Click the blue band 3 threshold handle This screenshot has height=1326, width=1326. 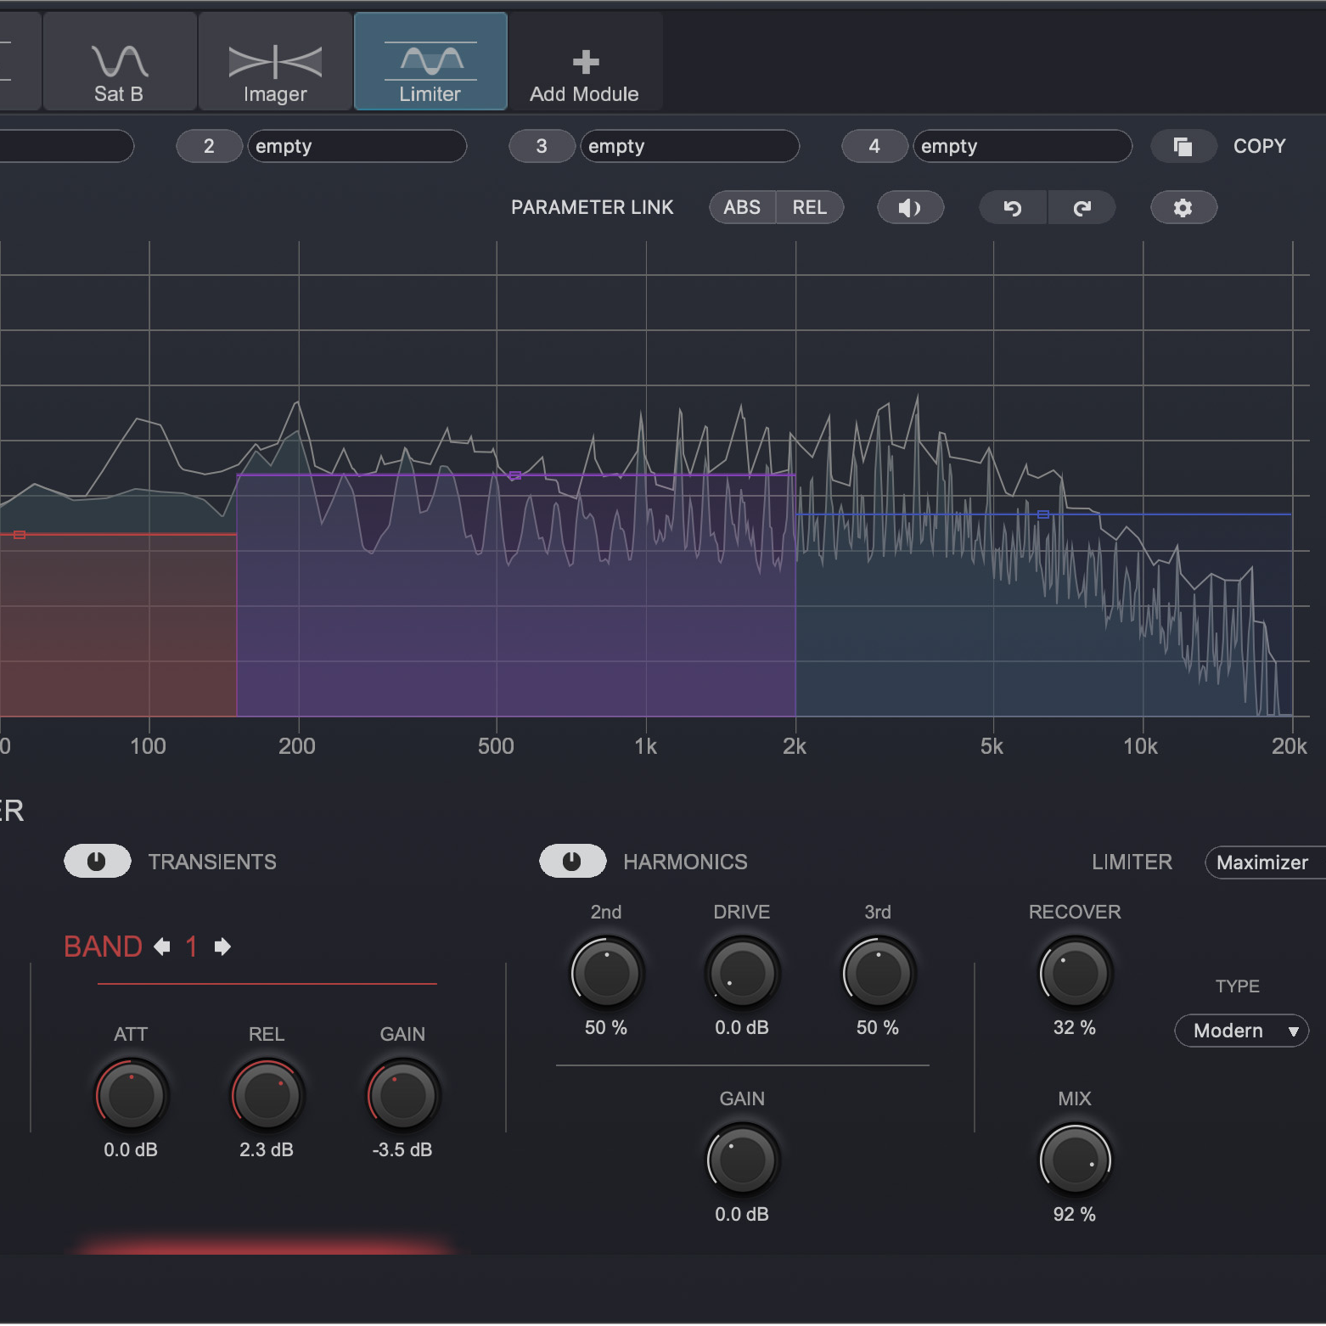[x=1043, y=514]
